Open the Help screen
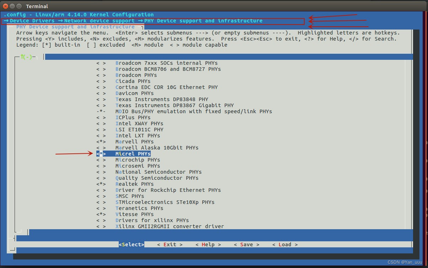Image resolution: width=428 pixels, height=268 pixels. [x=208, y=245]
